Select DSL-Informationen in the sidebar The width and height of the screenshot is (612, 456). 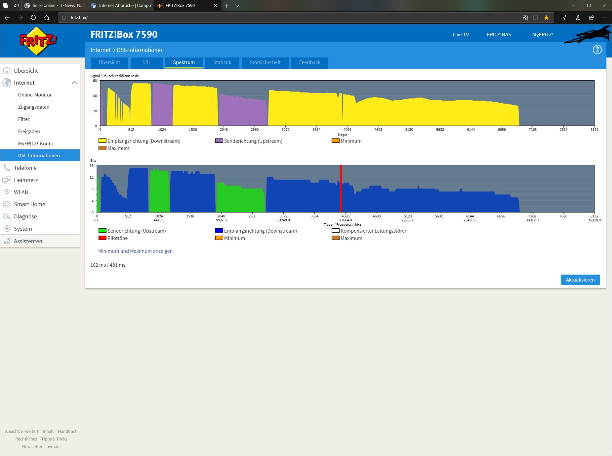[40, 156]
